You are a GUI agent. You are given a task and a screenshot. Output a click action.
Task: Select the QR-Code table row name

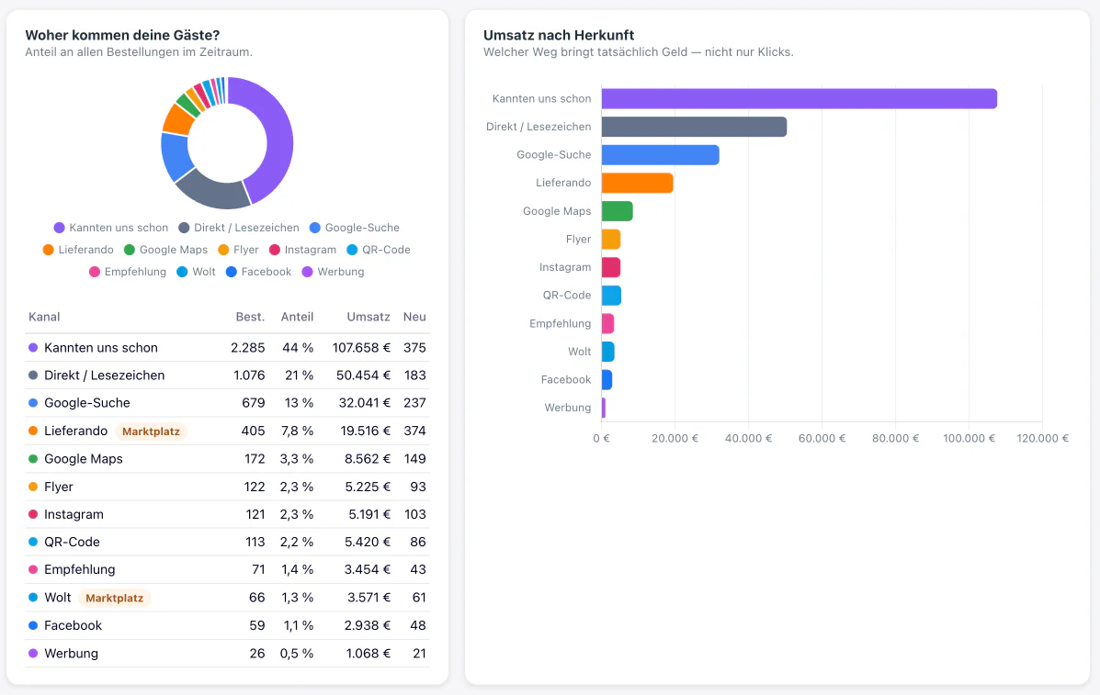click(72, 543)
